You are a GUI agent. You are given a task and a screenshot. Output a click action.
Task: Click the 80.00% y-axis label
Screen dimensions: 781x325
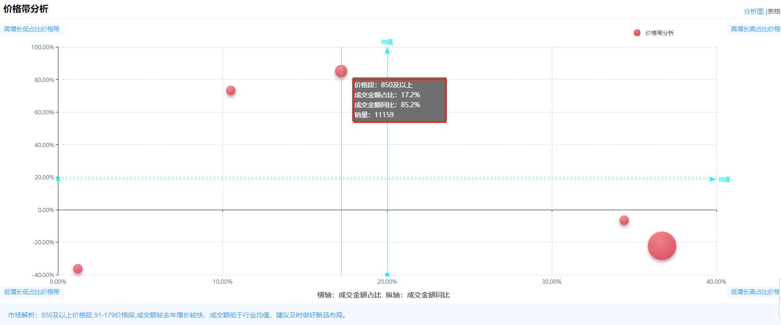[x=44, y=80]
